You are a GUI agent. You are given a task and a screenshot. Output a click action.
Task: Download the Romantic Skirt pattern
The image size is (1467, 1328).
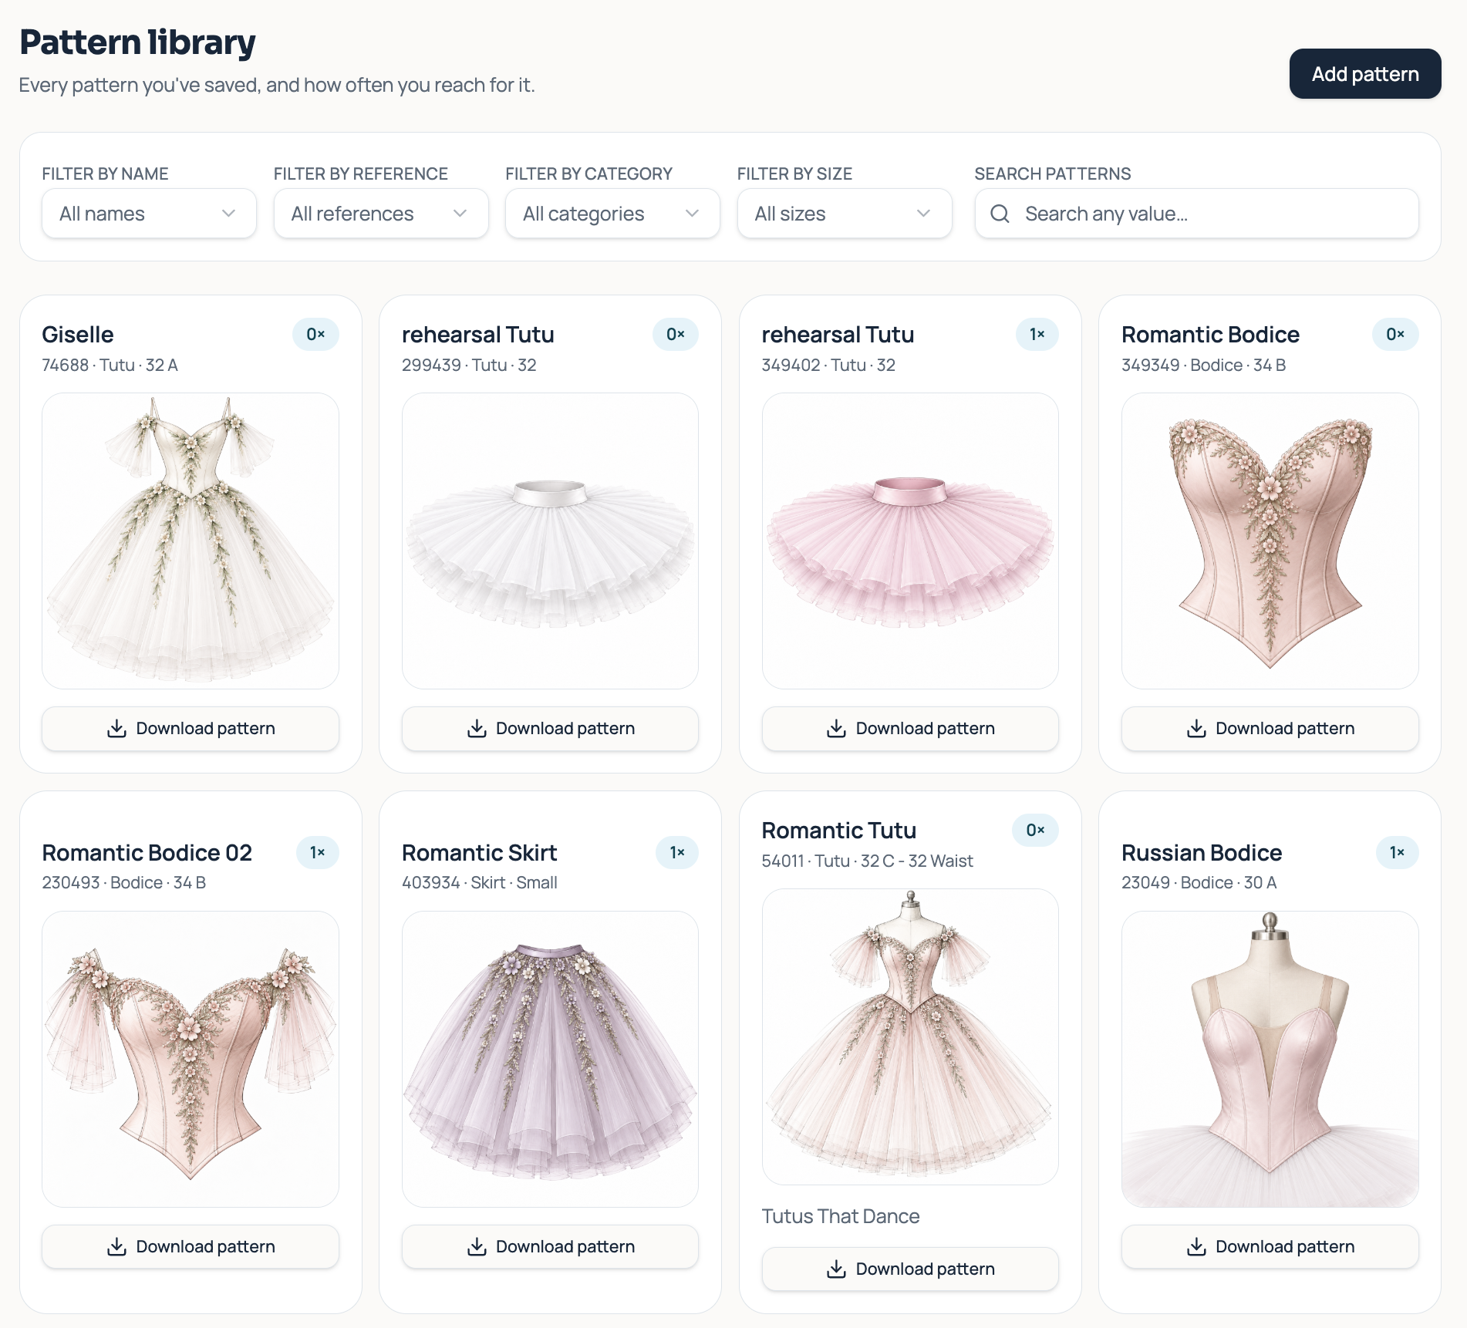[x=550, y=1247]
